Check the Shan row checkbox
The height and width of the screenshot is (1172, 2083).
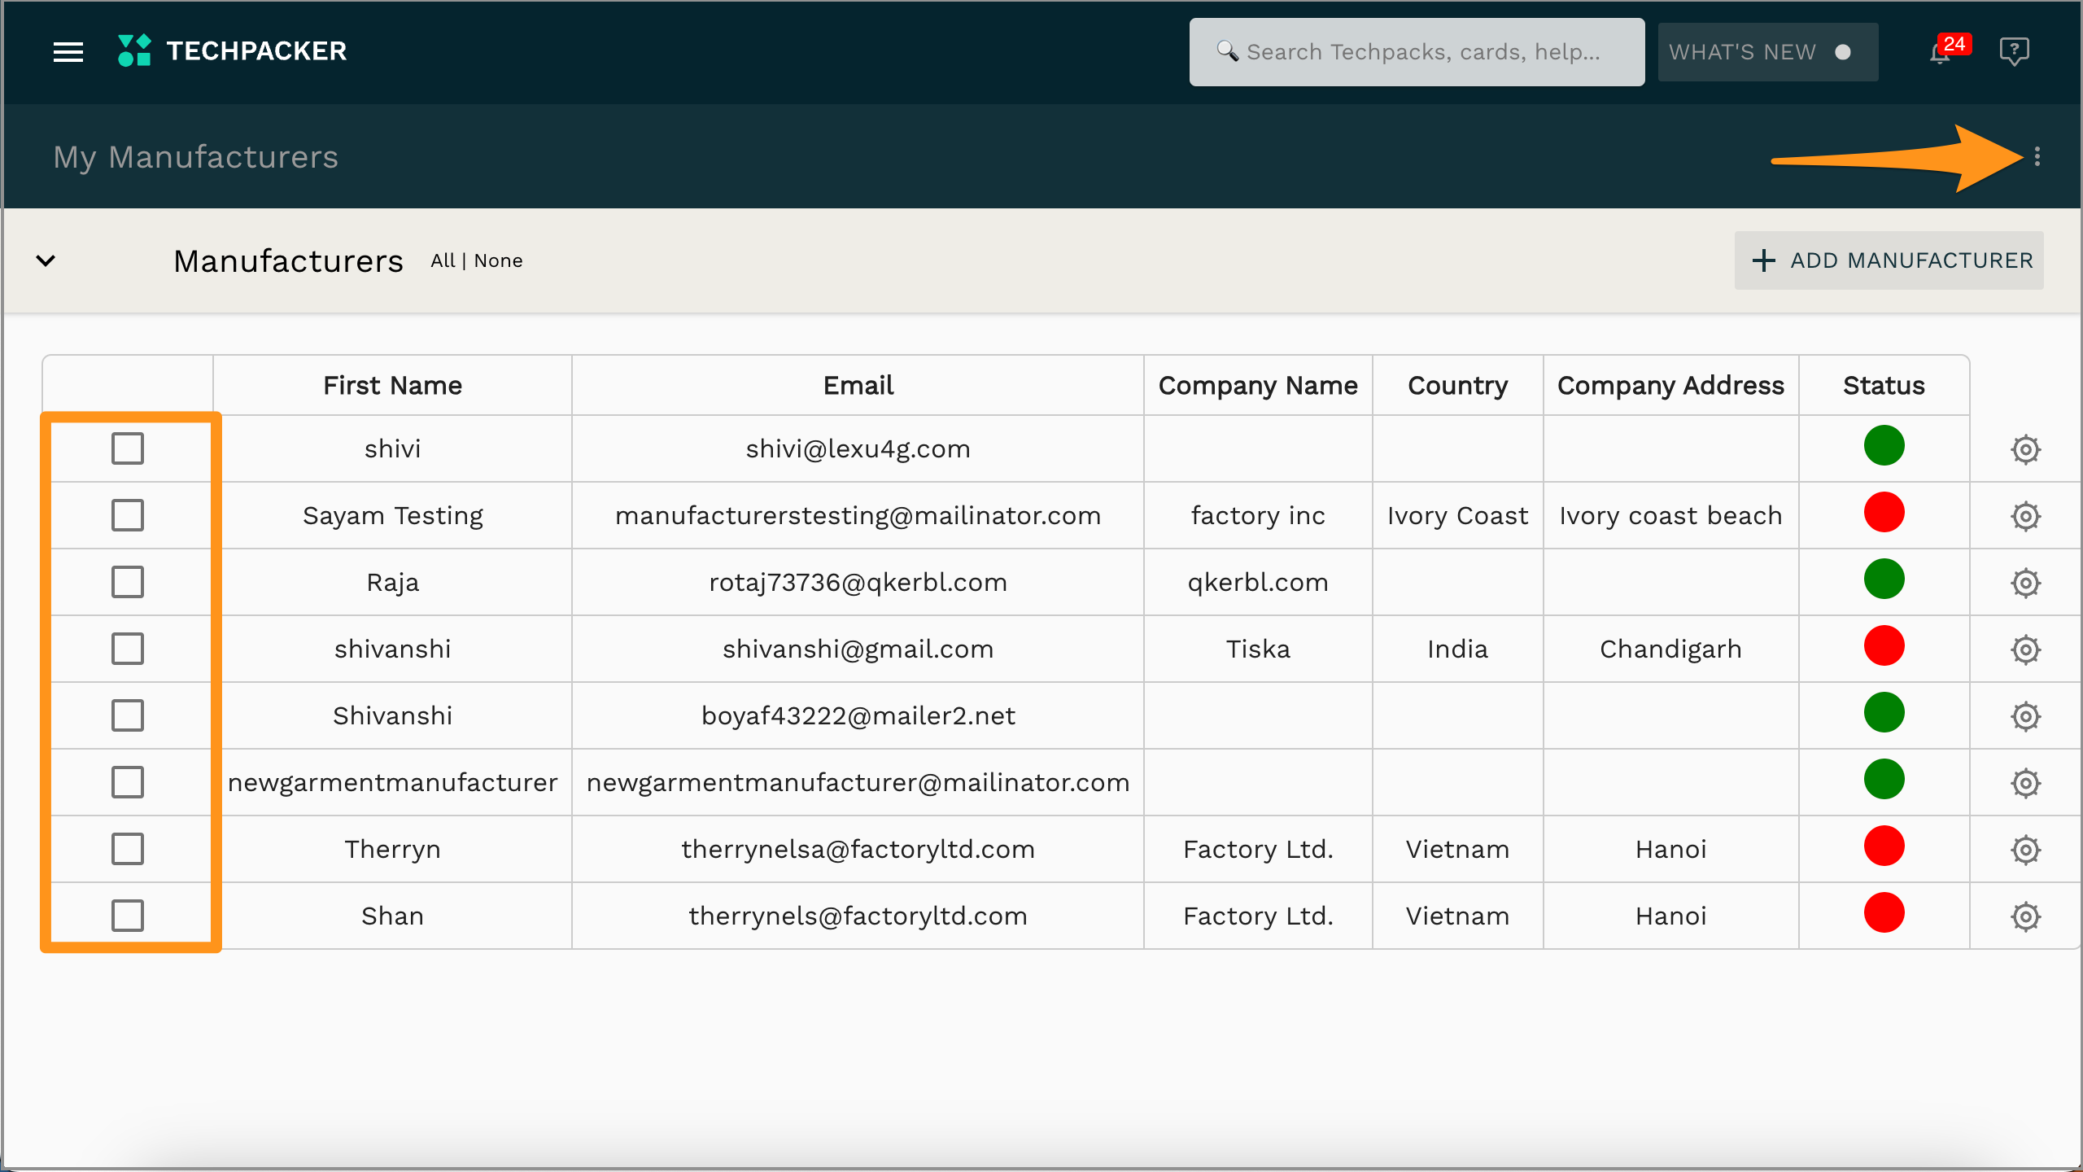128,916
